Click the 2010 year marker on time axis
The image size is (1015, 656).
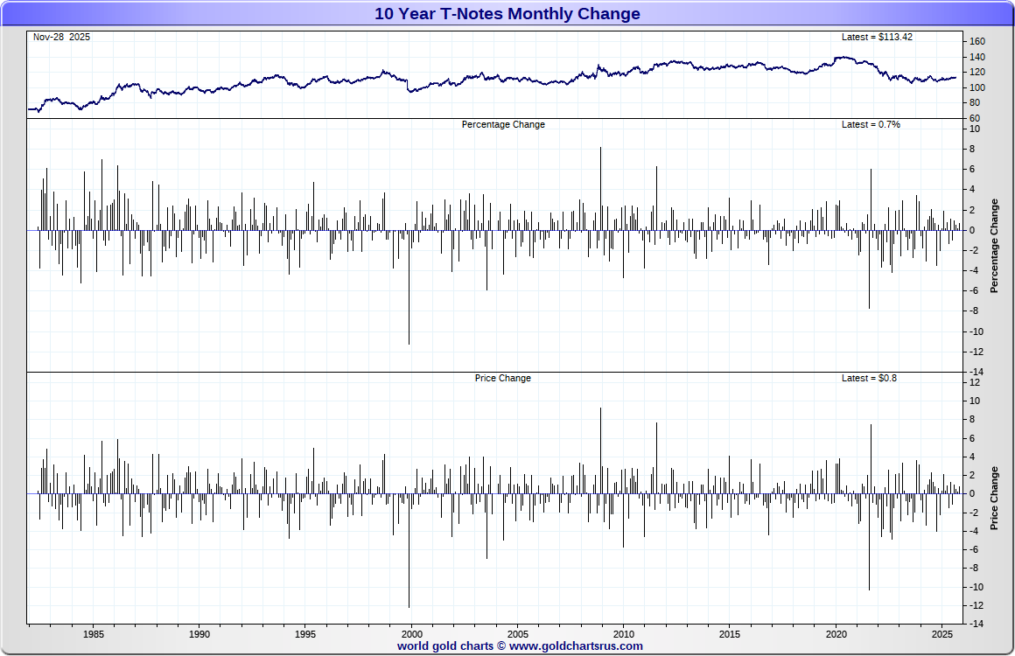click(623, 634)
